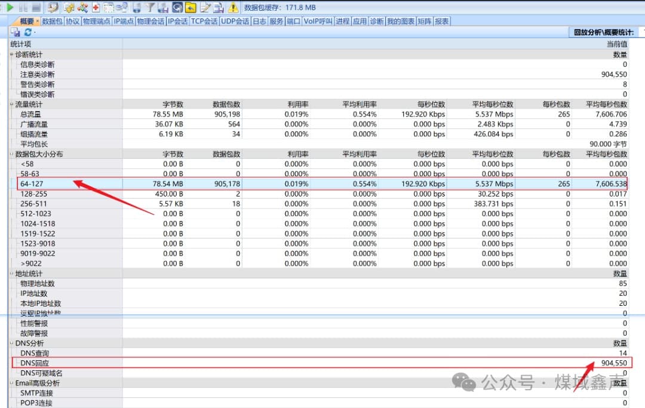Switch to the 数据包 tab
The height and width of the screenshot is (408, 645).
pyautogui.click(x=52, y=21)
